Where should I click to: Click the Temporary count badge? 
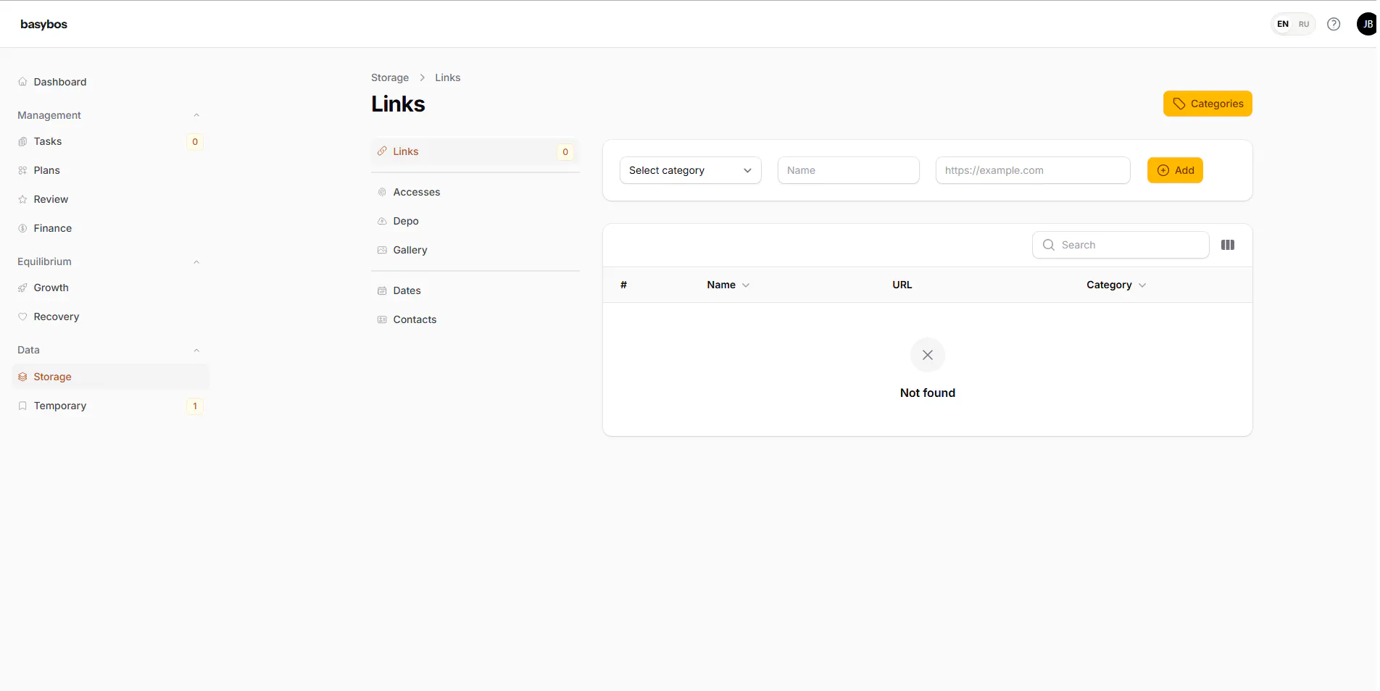(x=195, y=406)
